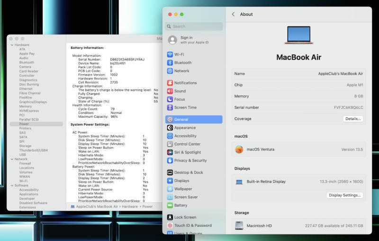Viewport: 379px width, 241px height.
Task: Open Privacy & Security in sidebar
Action: pyautogui.click(x=190, y=161)
